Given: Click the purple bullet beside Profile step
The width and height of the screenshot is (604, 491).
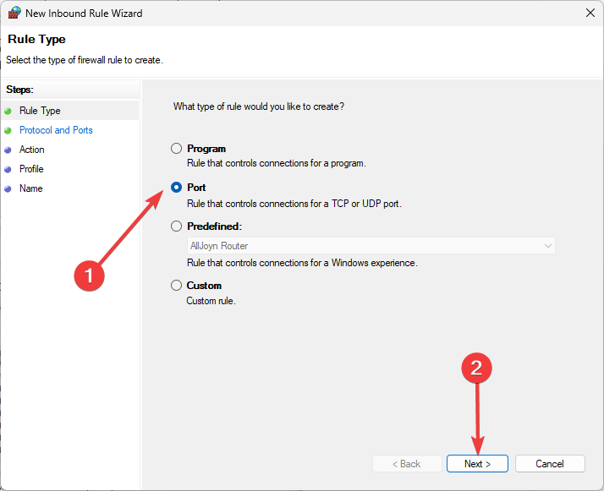Looking at the screenshot, I should pyautogui.click(x=8, y=169).
